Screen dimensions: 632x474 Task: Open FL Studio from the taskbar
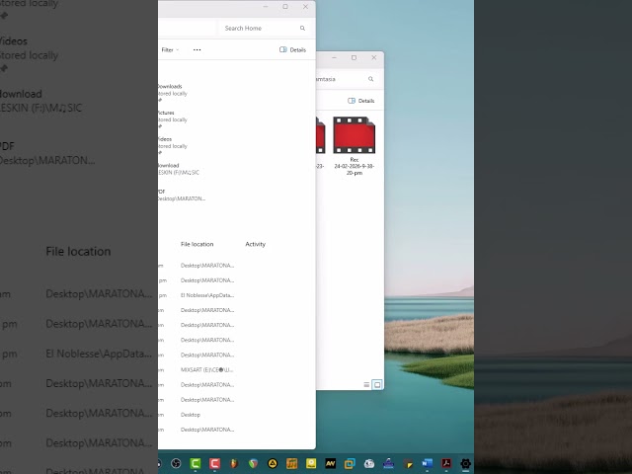234,463
